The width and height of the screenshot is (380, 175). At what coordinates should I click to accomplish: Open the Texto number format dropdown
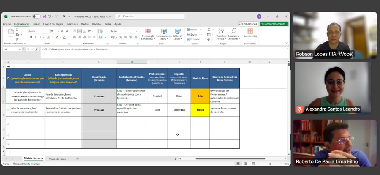click(136, 31)
